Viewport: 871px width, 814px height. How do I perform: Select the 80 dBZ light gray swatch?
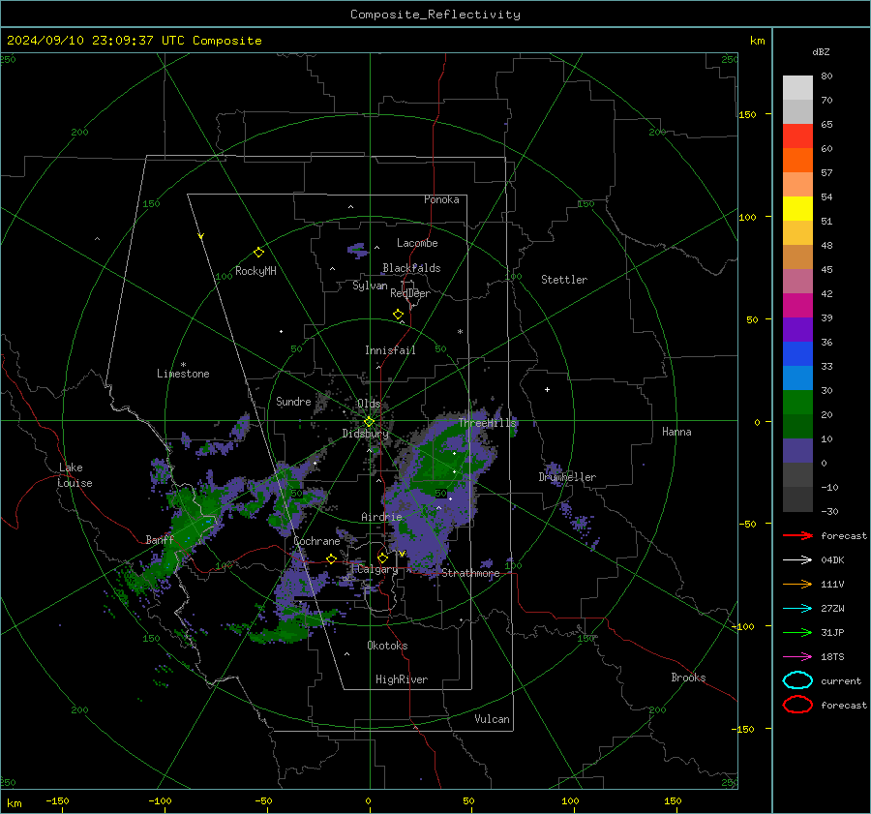point(797,88)
